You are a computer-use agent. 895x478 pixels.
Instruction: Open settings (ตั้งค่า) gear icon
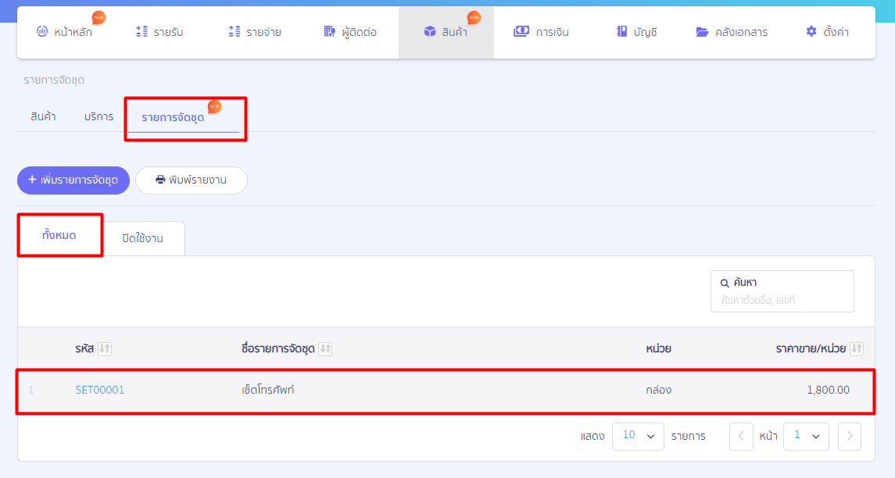811,32
